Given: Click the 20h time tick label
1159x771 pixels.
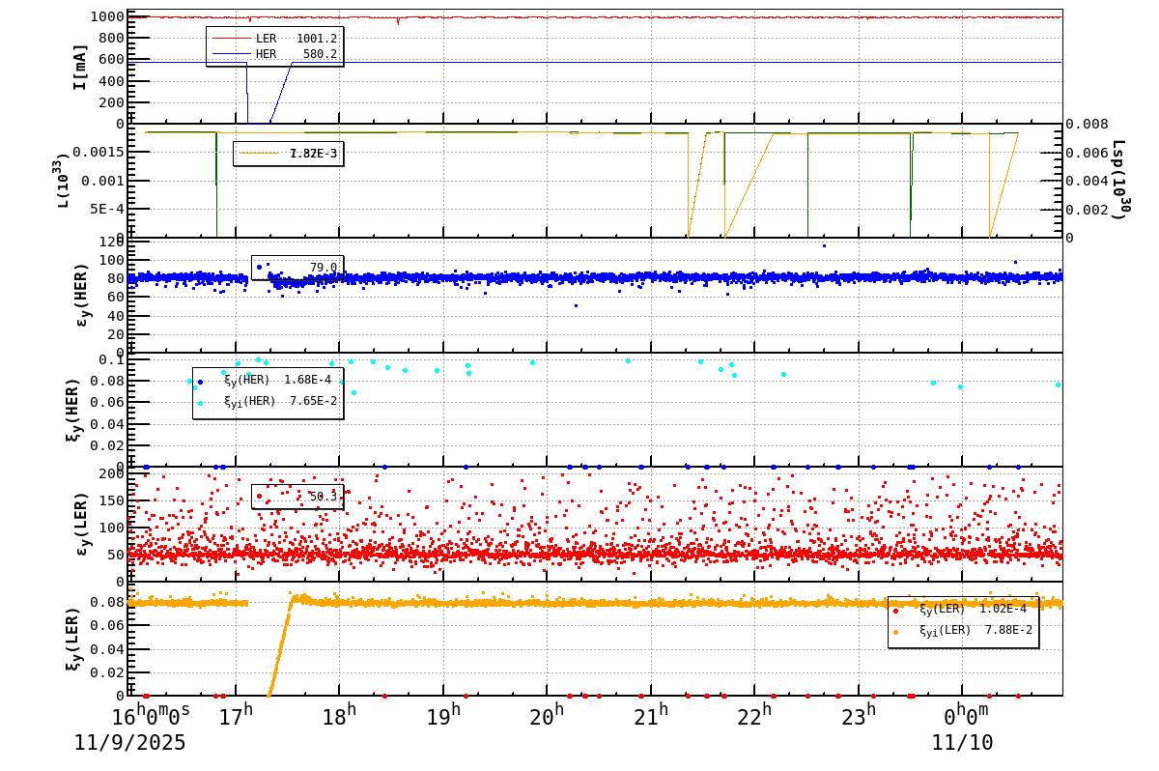Looking at the screenshot, I should pos(547,717).
